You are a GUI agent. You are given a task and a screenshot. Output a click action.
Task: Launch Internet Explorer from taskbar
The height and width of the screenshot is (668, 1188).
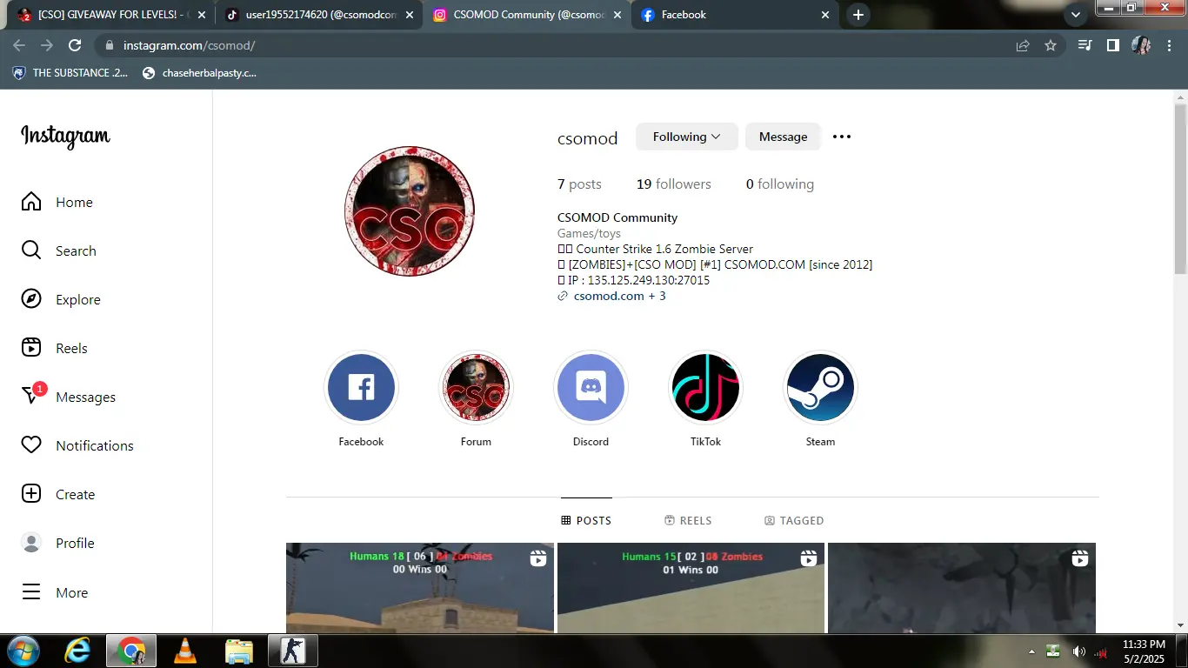[77, 651]
